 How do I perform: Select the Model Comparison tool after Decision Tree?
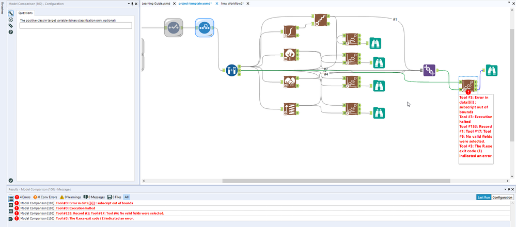click(x=351, y=58)
